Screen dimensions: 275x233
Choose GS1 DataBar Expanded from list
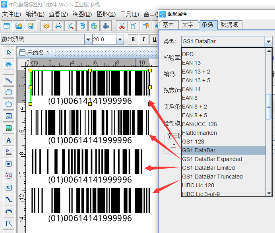tap(212, 159)
